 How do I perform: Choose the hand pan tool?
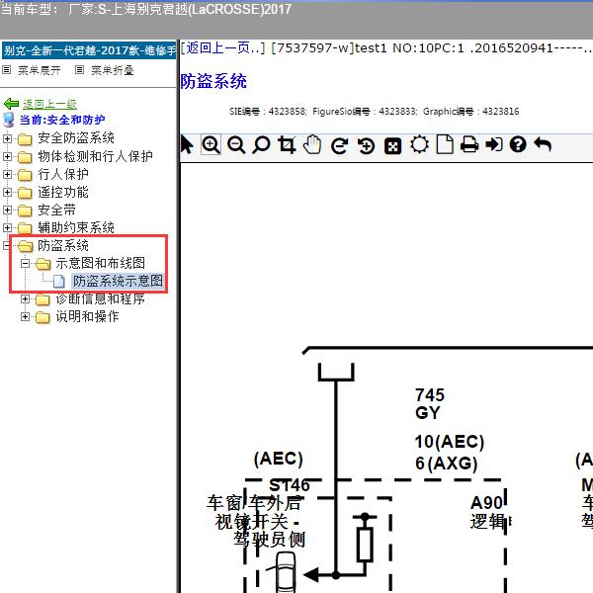click(x=312, y=145)
